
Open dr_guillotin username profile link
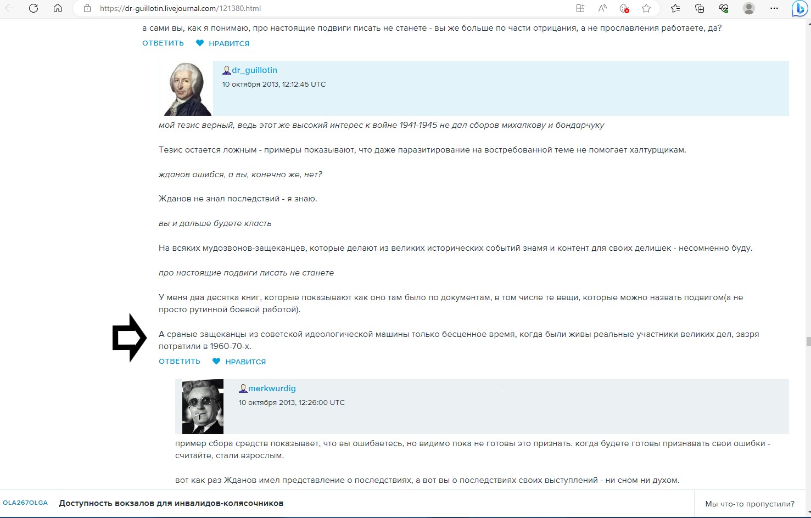[x=254, y=70]
